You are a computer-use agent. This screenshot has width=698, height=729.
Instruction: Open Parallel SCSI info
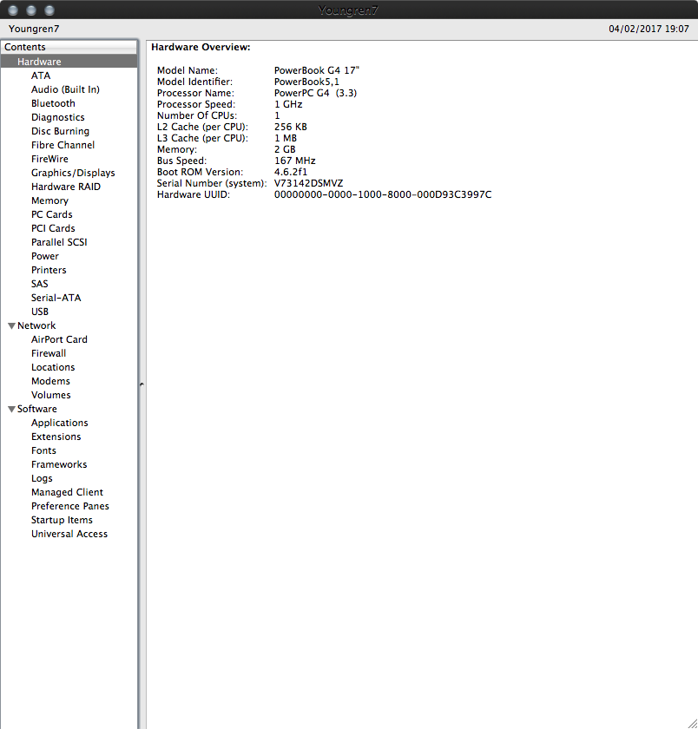pos(59,242)
